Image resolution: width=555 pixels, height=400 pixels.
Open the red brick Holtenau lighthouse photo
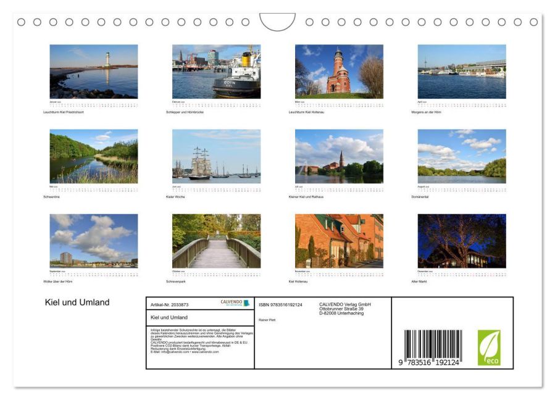339,72
